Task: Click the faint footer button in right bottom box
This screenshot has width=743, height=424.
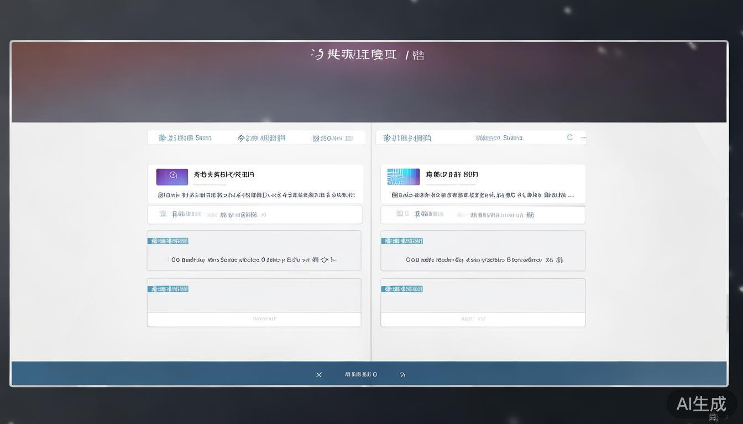Action: tap(473, 319)
